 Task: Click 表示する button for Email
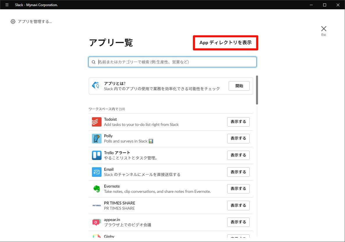238,172
